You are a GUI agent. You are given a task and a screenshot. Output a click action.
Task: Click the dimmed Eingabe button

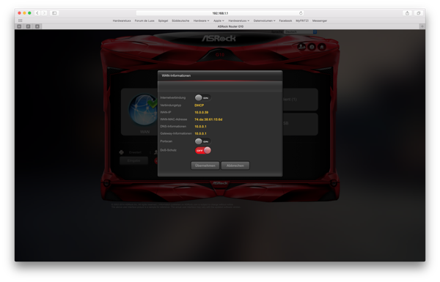pyautogui.click(x=134, y=160)
